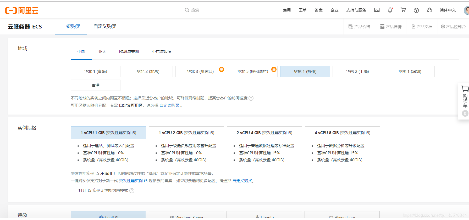
Task: Switch to the 自定义购买 tab
Action: (x=105, y=26)
